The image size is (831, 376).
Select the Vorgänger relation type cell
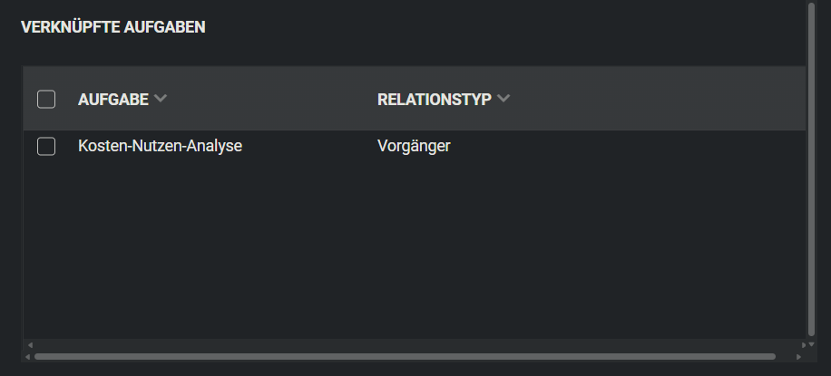[414, 145]
